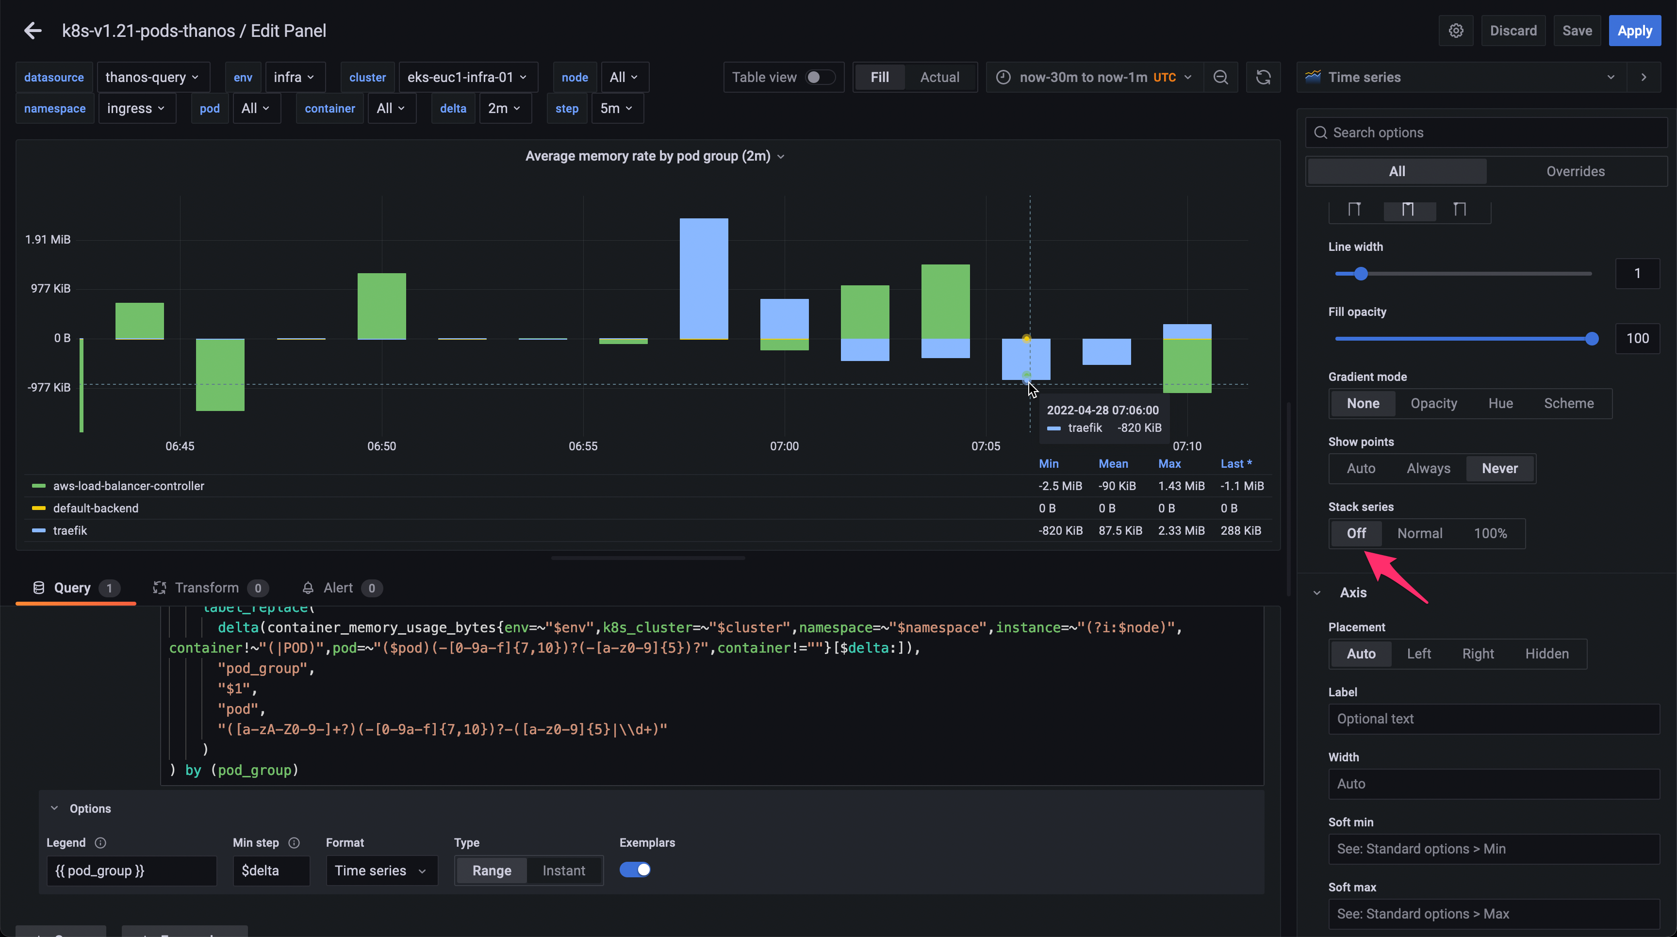The width and height of the screenshot is (1677, 937).
Task: Click the Discard button
Action: click(1513, 31)
